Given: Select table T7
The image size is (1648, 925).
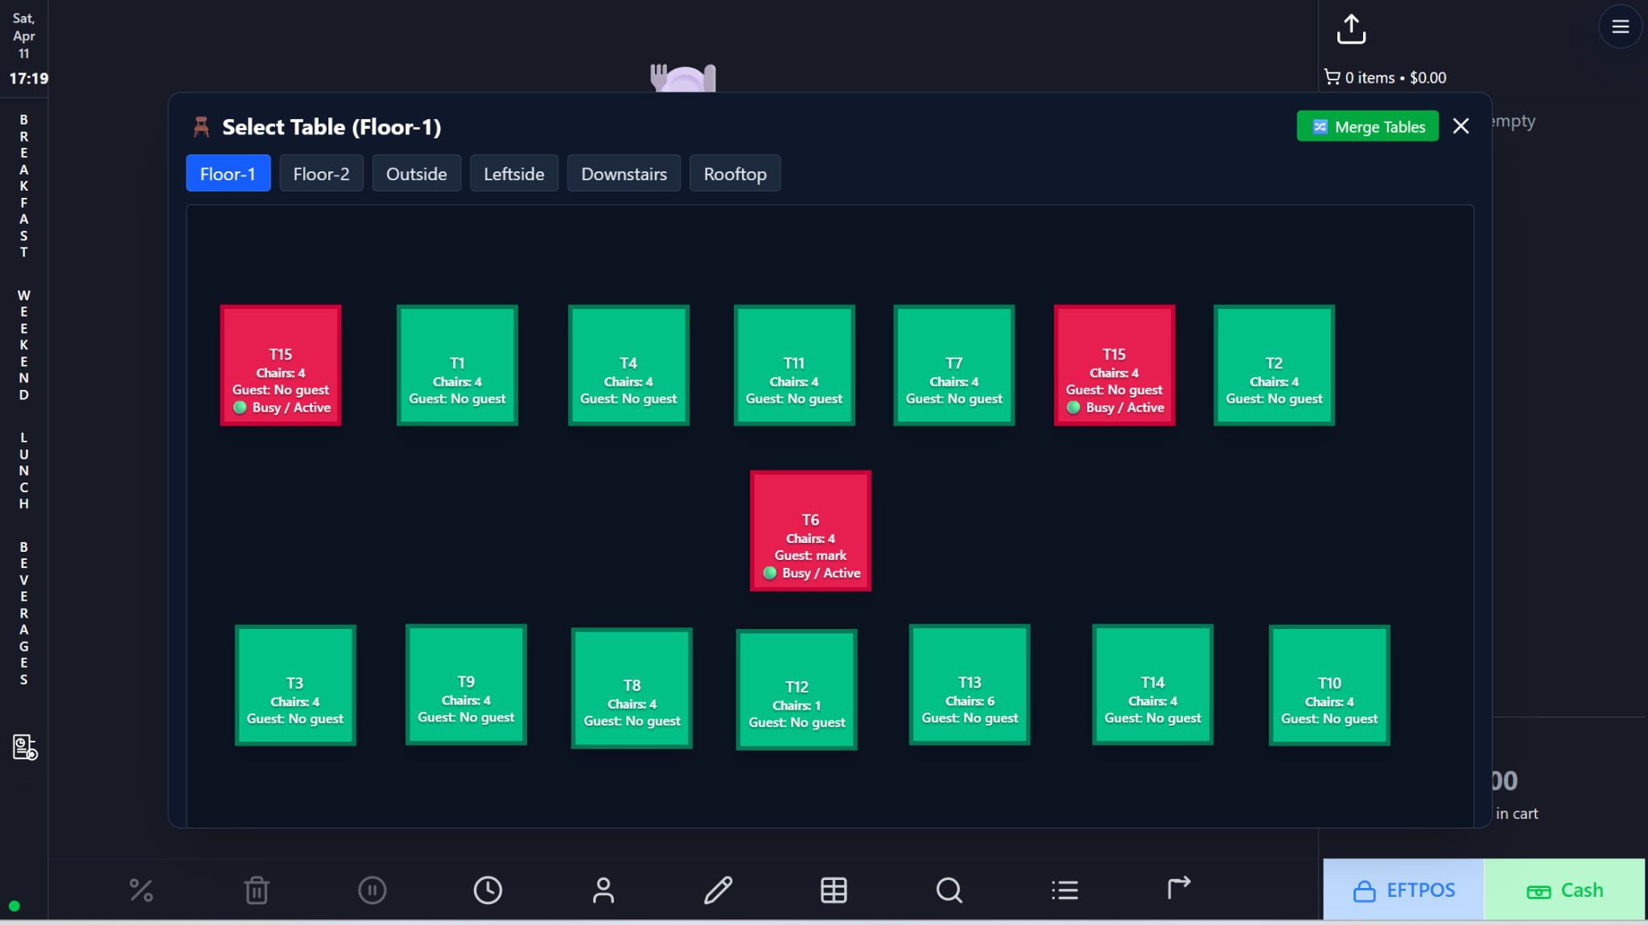Looking at the screenshot, I should [954, 365].
